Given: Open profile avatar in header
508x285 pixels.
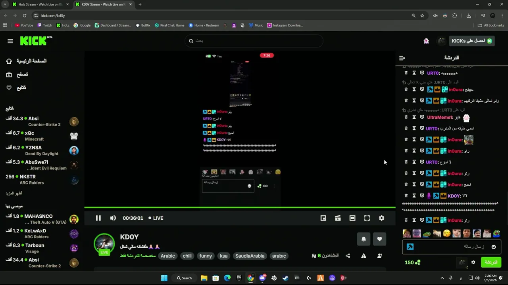Looking at the screenshot, I should pyautogui.click(x=441, y=41).
